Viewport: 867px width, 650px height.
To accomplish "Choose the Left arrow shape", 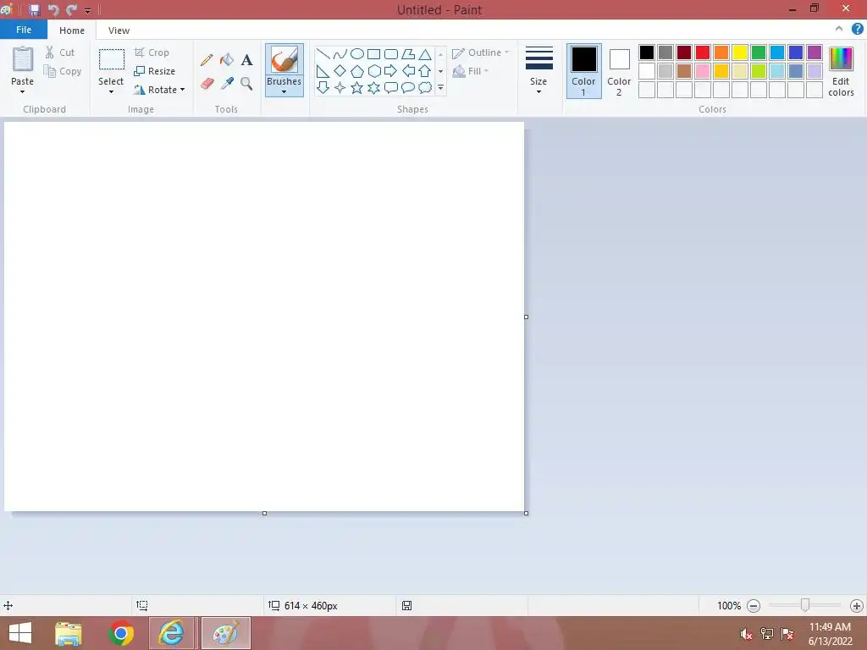I will pyautogui.click(x=408, y=71).
